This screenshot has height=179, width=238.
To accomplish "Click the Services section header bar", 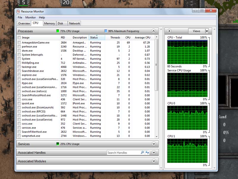I will [87, 144].
